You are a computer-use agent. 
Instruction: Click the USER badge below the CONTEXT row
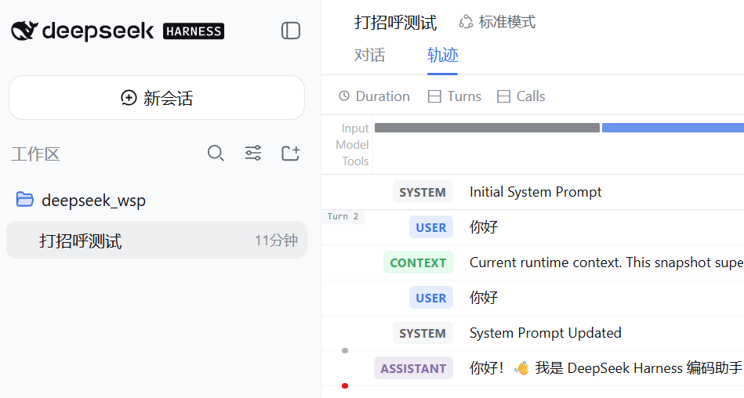click(431, 298)
